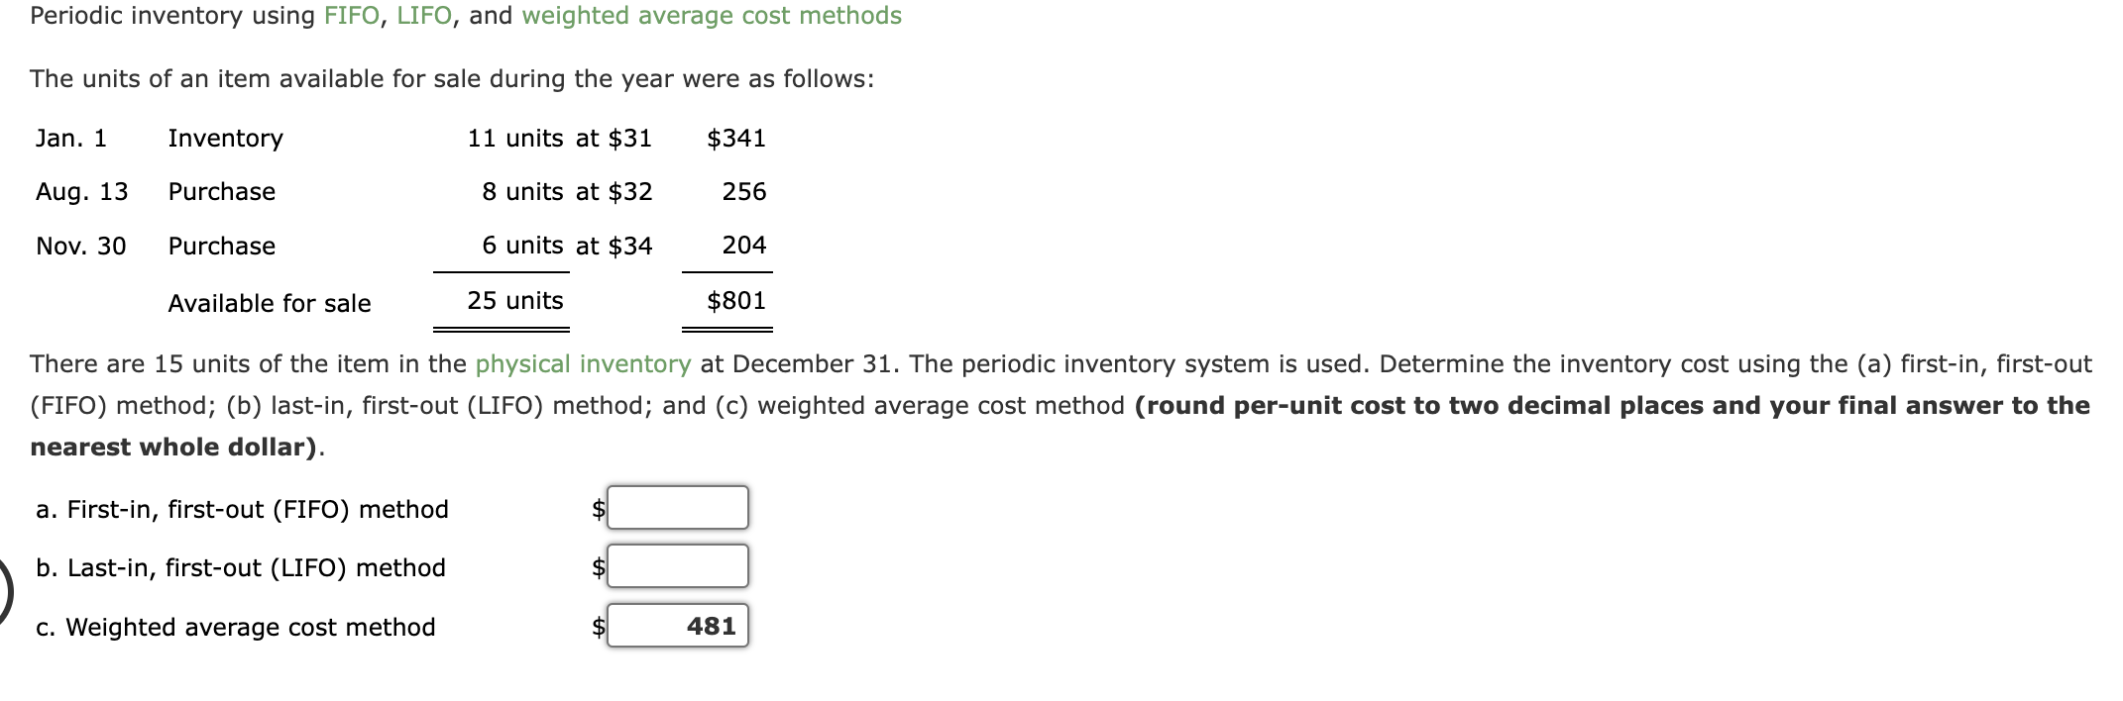Click the dollar sign beside FIFO answer
Screen dimensions: 2123x701
(595, 508)
